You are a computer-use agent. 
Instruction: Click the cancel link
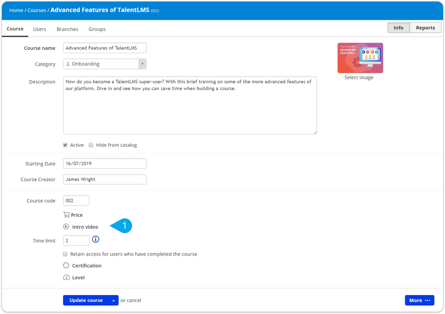(x=134, y=301)
